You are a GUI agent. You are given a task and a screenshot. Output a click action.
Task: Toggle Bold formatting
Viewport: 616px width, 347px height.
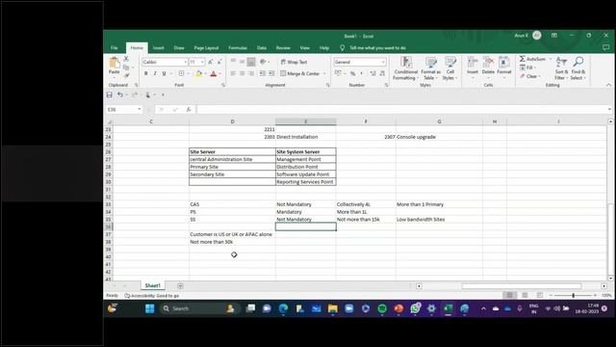[145, 73]
